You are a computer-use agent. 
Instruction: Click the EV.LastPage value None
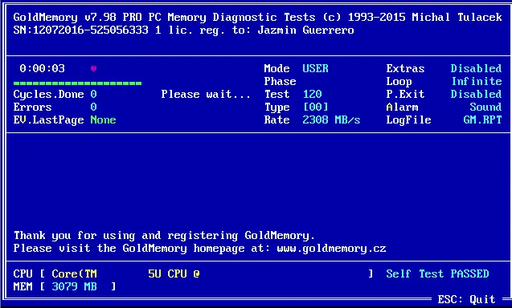[103, 120]
